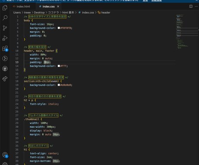Screen dimensions: 199x165
Task: Click the ココナラ breadcrumb
Action: click(x=53, y=13)
